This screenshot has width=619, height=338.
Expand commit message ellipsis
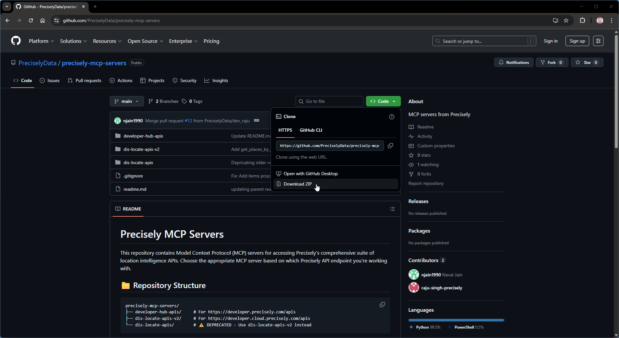[257, 121]
